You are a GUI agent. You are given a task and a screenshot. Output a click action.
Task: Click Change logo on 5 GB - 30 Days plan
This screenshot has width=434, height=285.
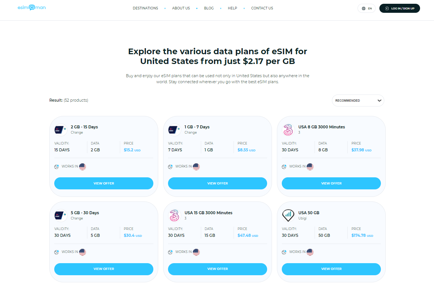[61, 215]
